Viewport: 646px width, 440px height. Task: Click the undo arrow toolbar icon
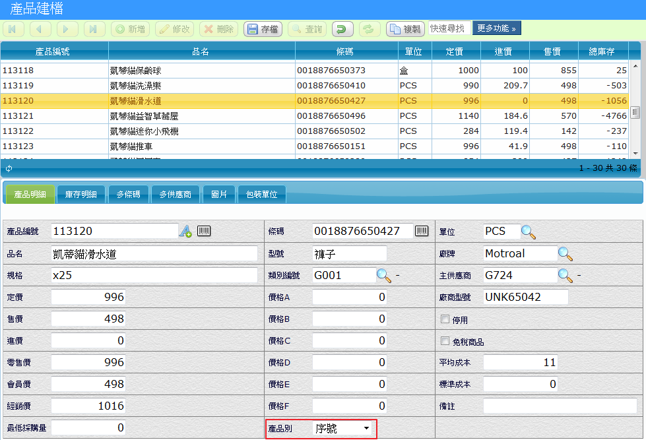(342, 29)
